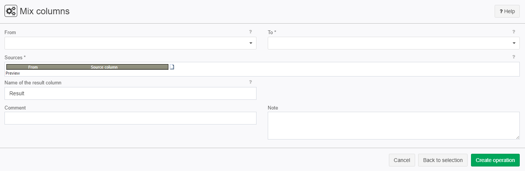Click the Mix columns title heading
The width and height of the screenshot is (525, 171).
(45, 11)
